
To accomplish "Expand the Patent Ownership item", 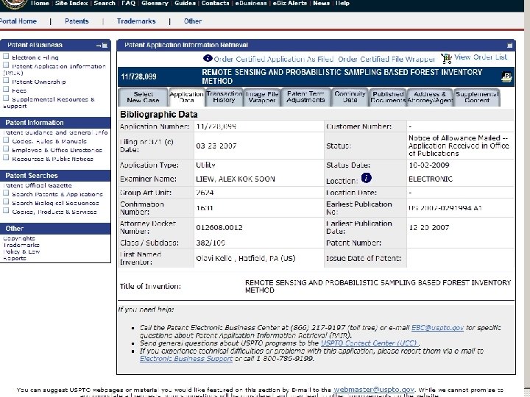I will [6, 80].
